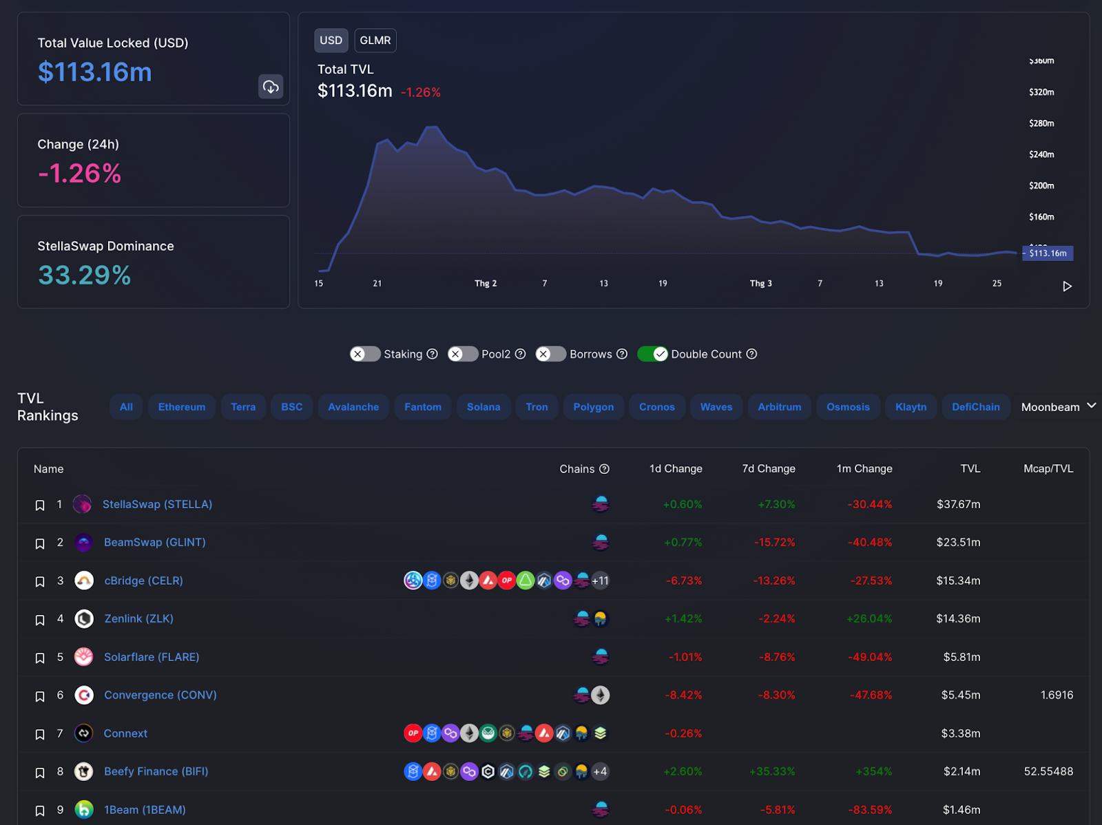1102x825 pixels.
Task: Select the Avalanche chain filter
Action: pyautogui.click(x=353, y=407)
